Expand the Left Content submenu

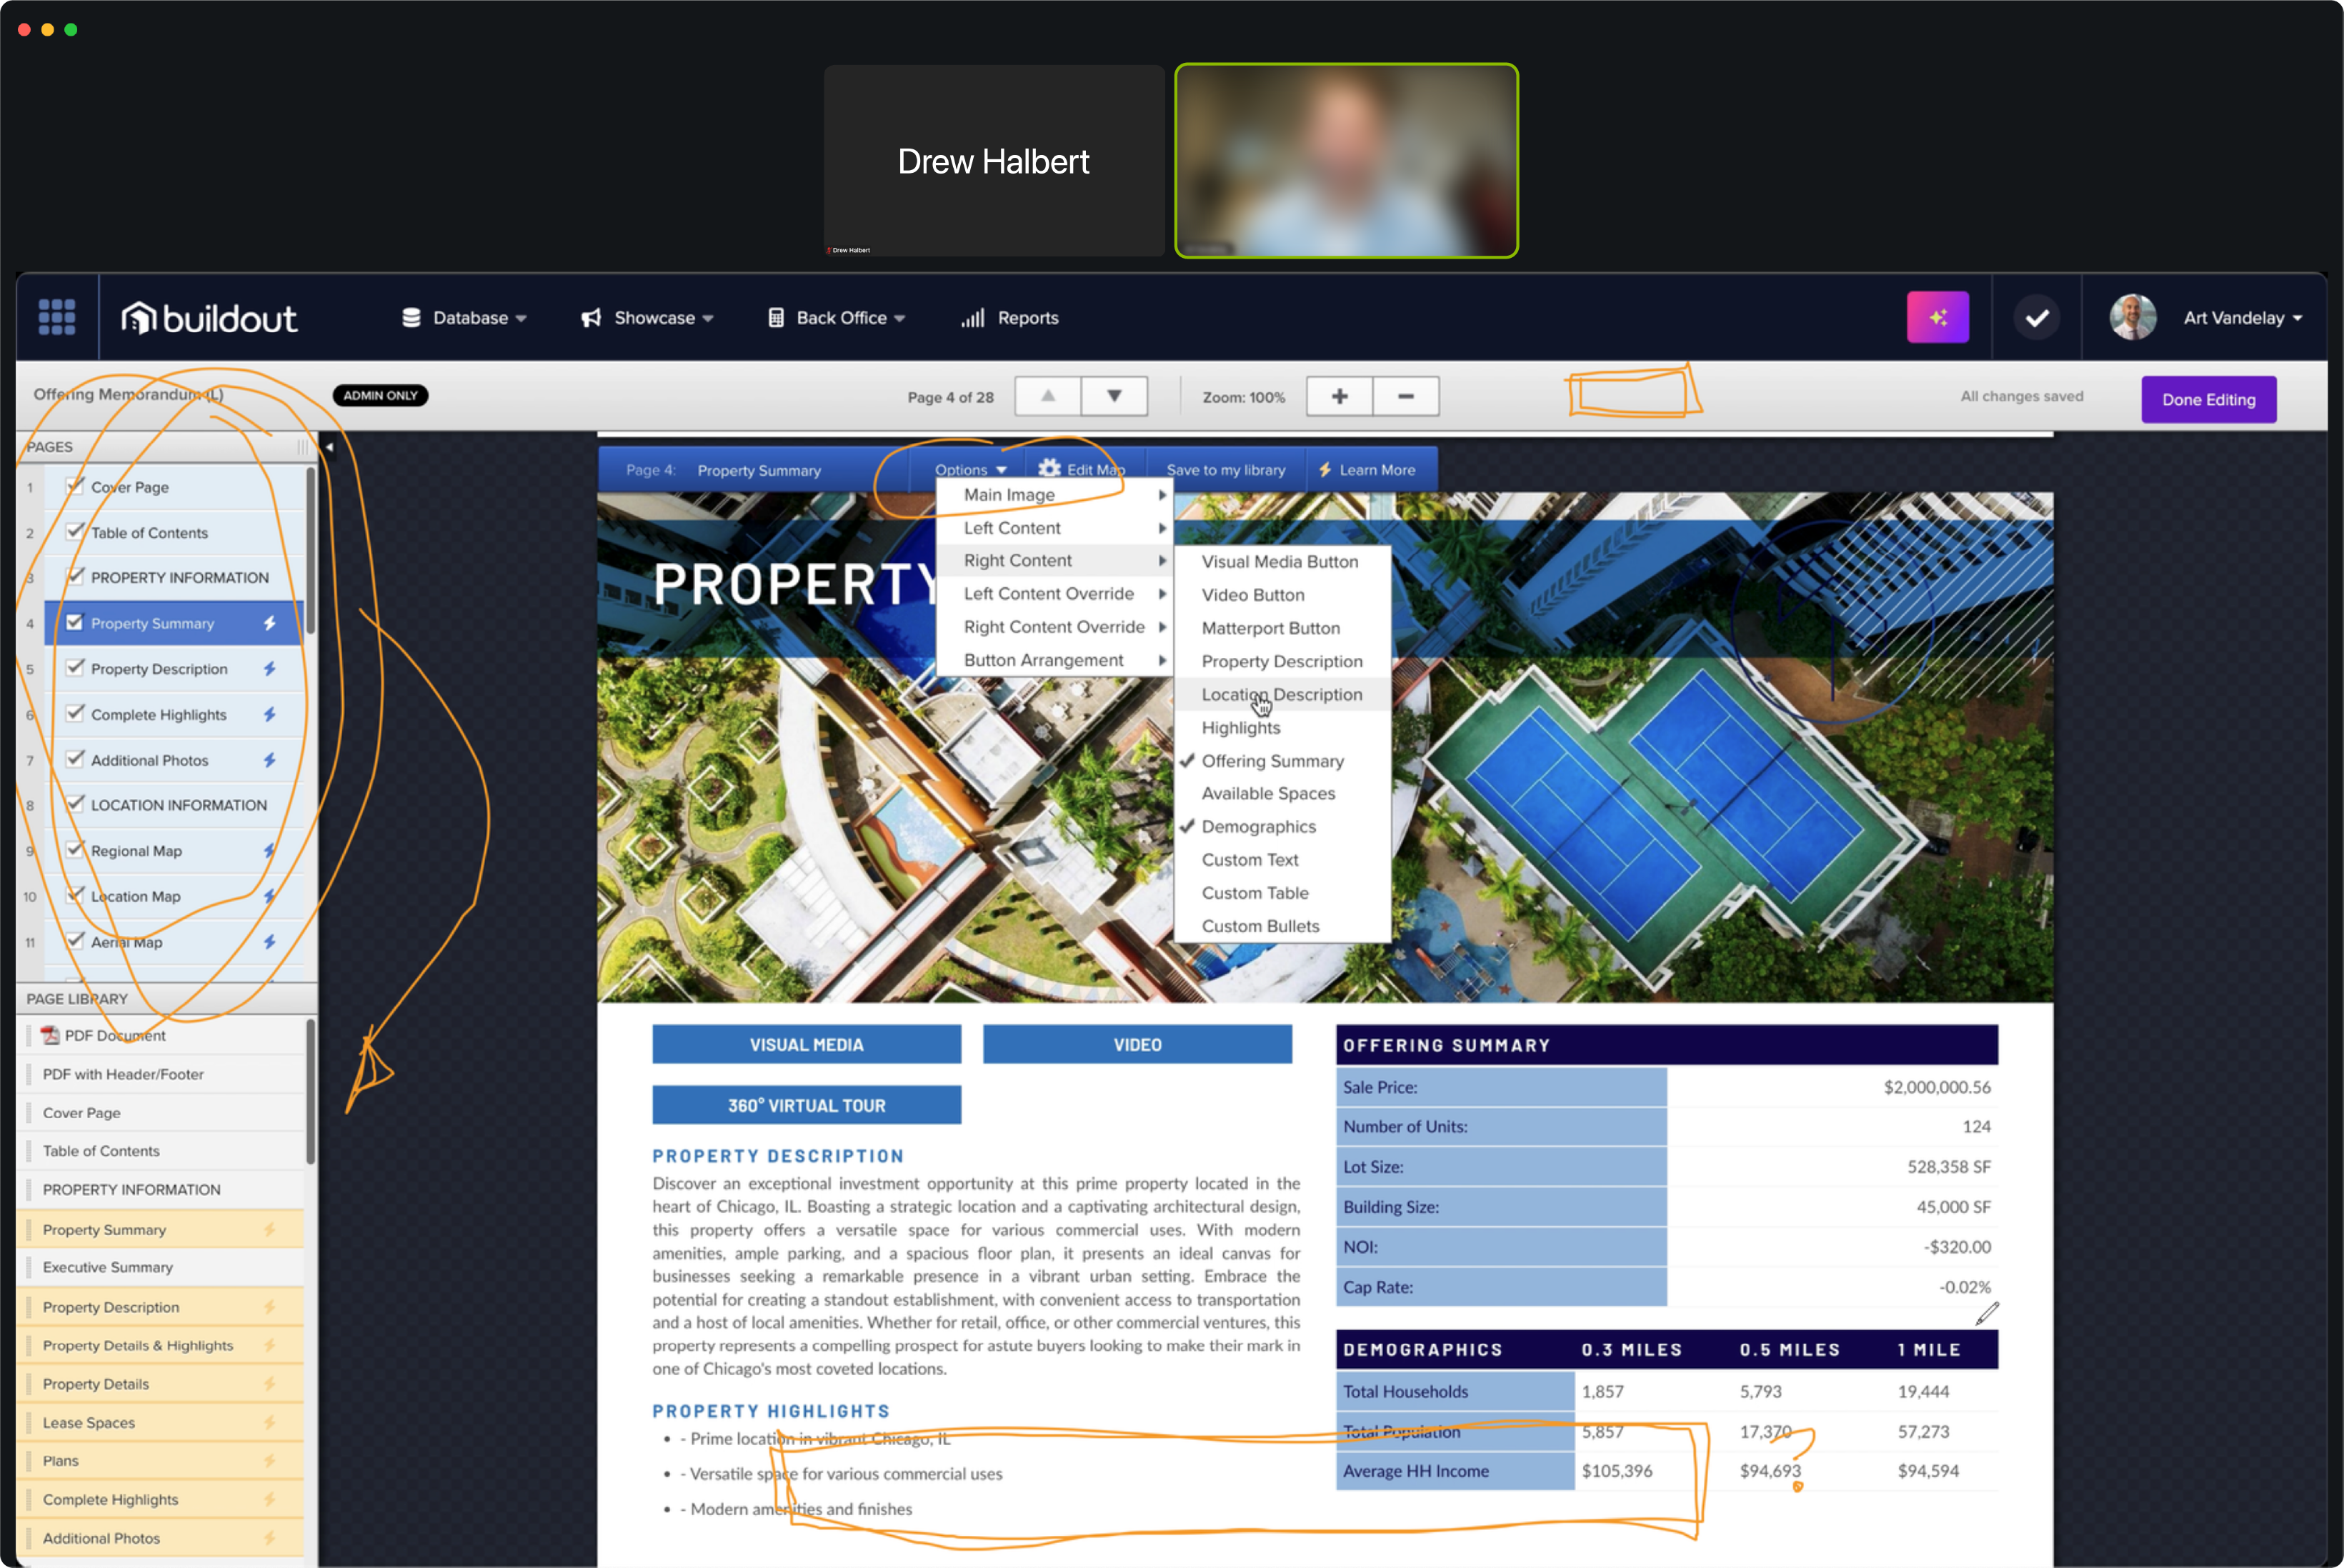pos(1055,528)
